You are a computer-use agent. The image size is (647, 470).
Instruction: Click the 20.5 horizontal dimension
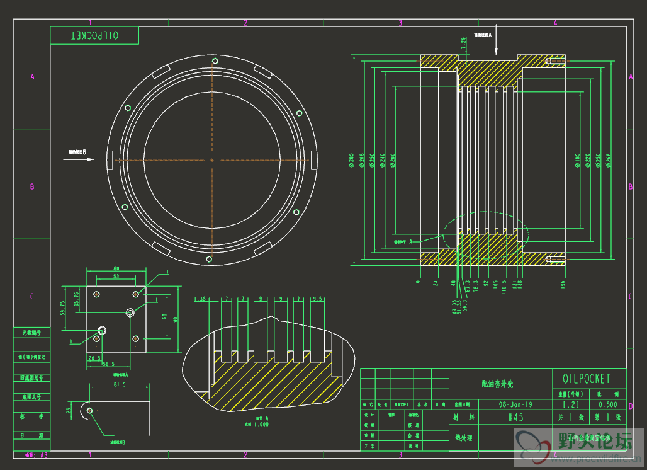94,358
